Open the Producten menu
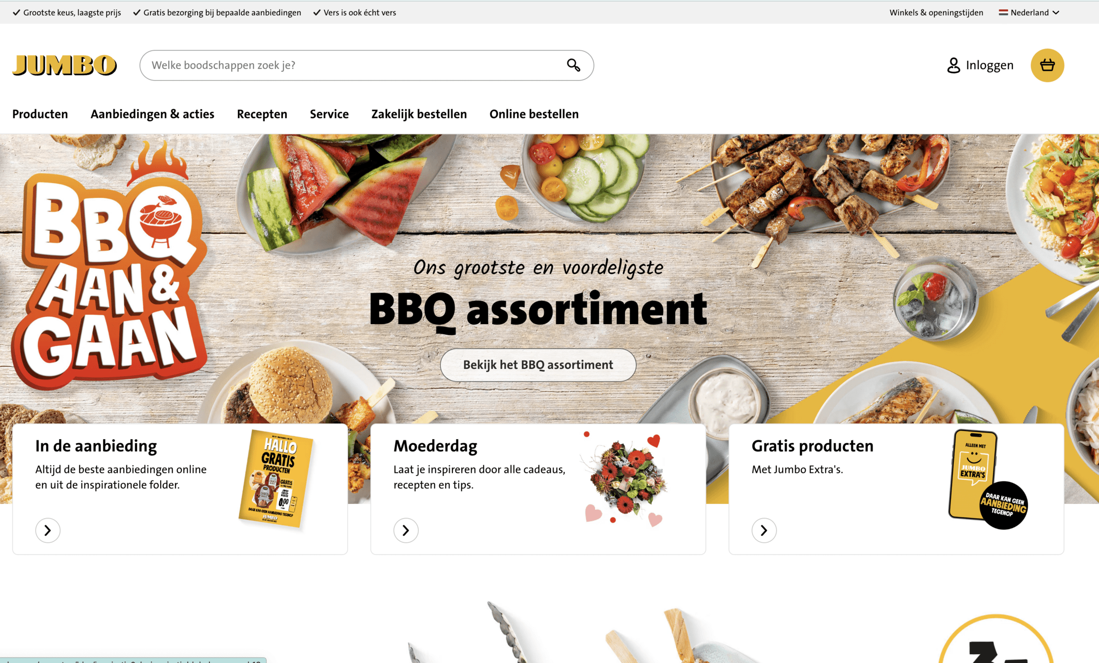The height and width of the screenshot is (663, 1099). [40, 114]
